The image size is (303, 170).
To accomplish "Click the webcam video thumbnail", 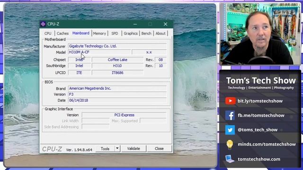I will [x=260, y=34].
